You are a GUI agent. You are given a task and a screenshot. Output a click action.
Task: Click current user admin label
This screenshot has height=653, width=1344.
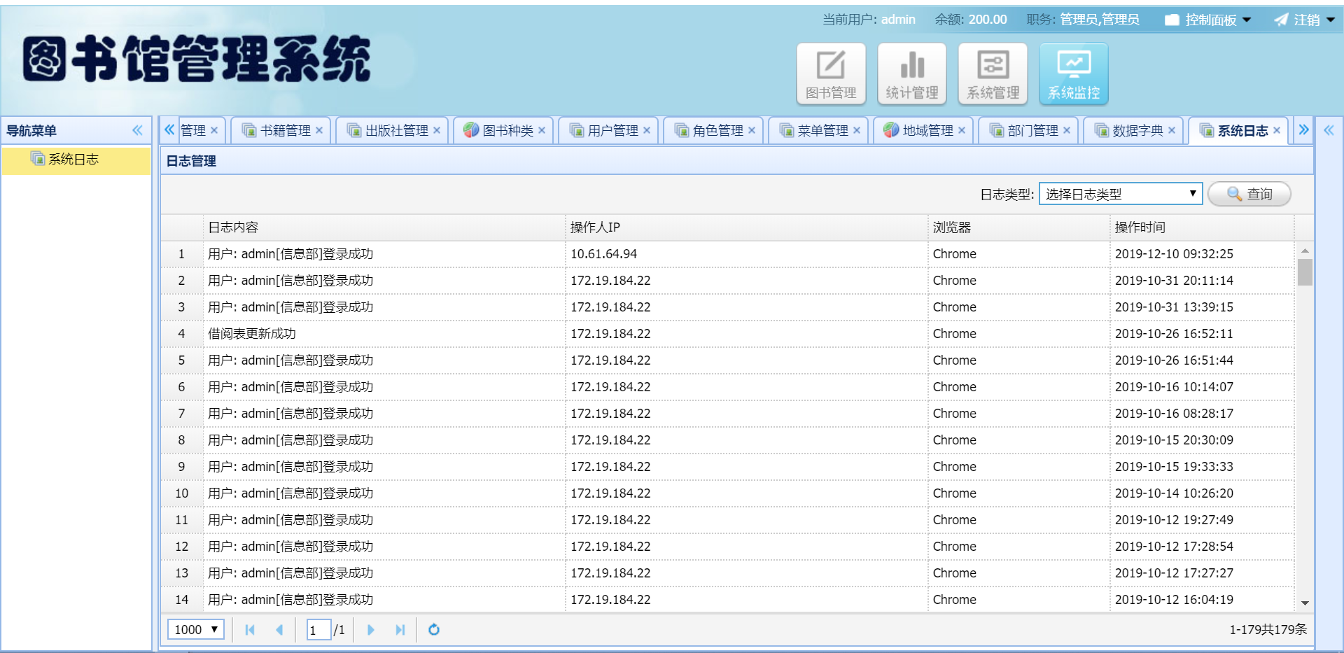tap(898, 20)
